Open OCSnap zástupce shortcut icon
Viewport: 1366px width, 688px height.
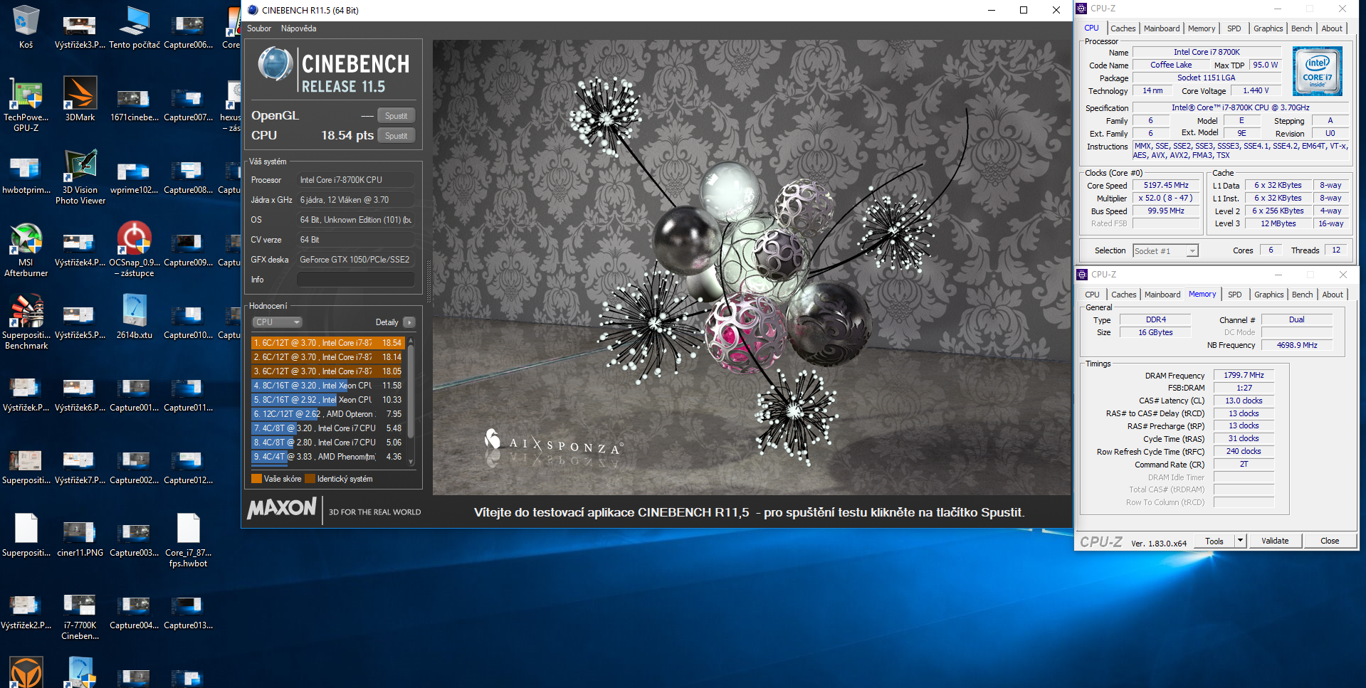[x=134, y=250]
